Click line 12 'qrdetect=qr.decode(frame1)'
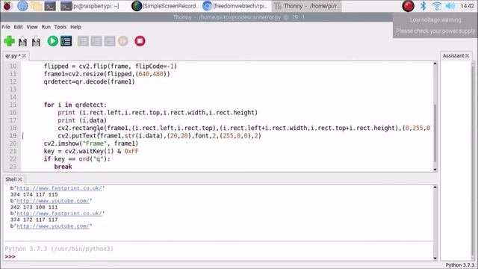 (89, 81)
